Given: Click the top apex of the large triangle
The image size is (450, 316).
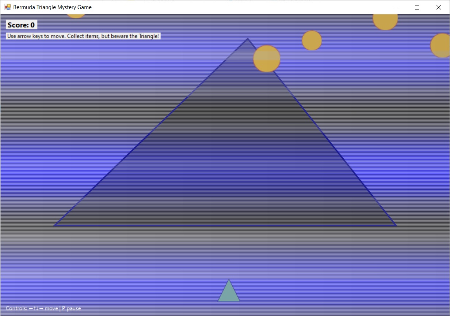Looking at the screenshot, I should click(247, 39).
